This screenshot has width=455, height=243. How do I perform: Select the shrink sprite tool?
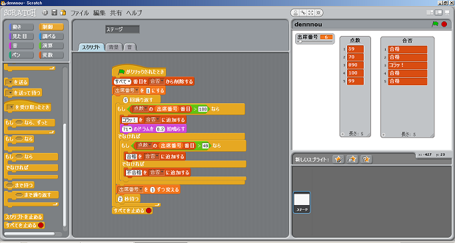tap(318, 13)
